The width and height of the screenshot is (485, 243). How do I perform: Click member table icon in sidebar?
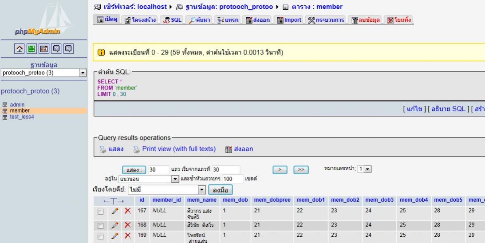[x=4, y=111]
